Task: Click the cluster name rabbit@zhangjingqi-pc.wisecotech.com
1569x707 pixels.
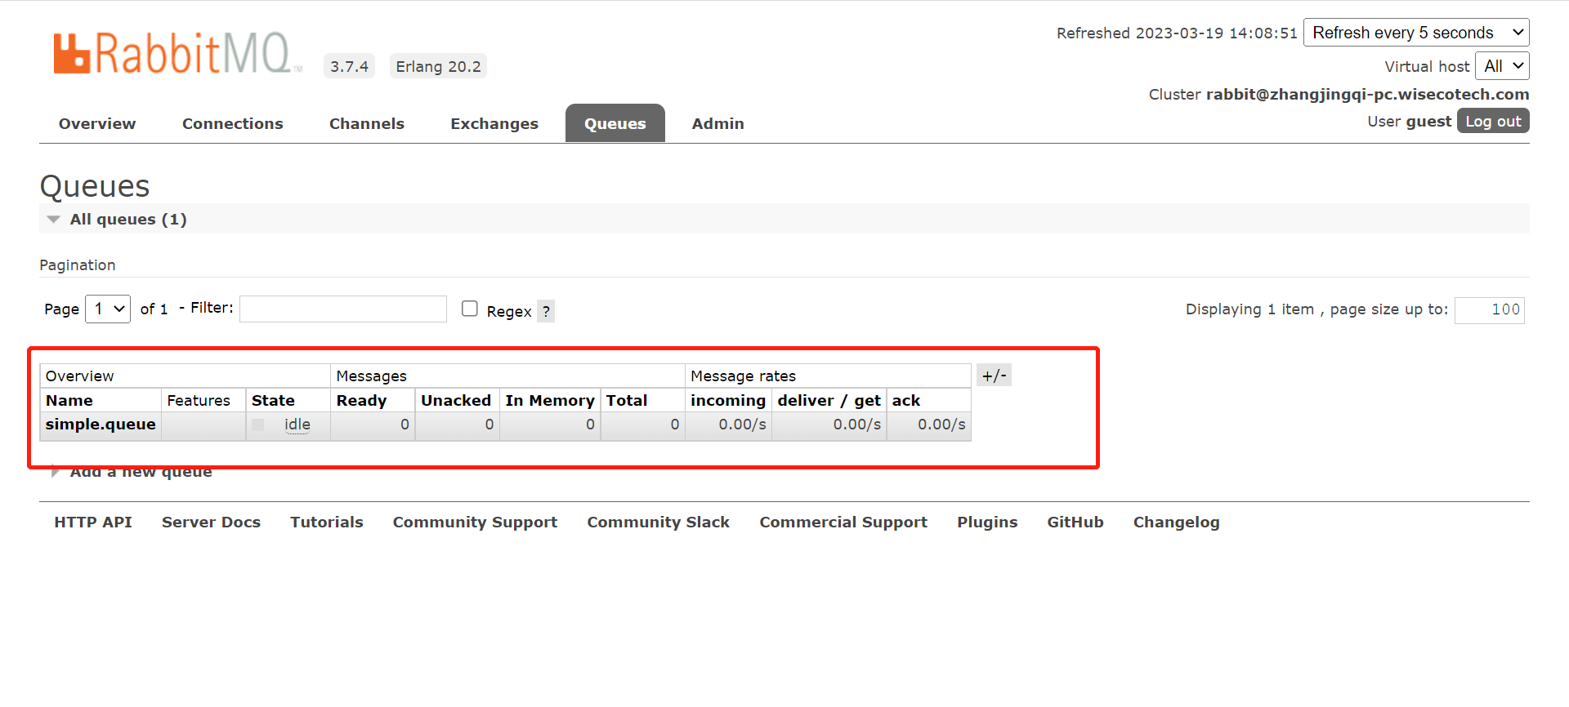Action: point(1367,94)
